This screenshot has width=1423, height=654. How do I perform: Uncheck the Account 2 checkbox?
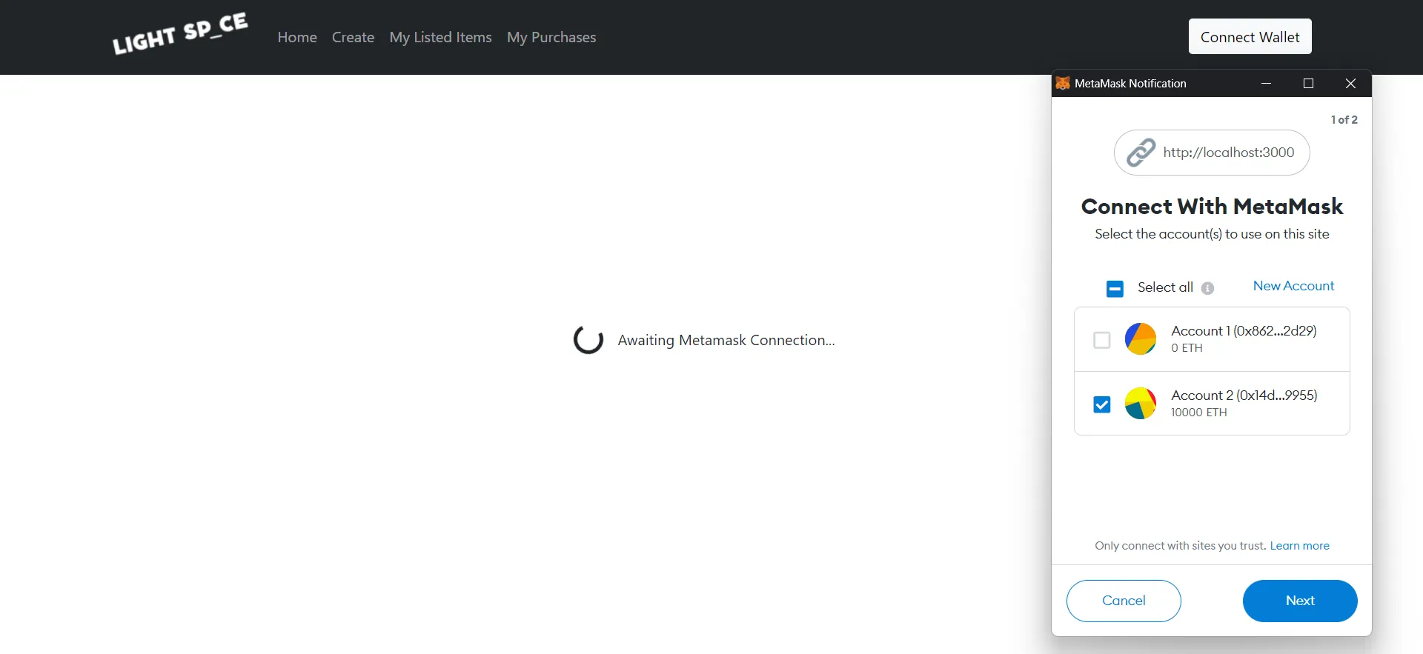point(1102,404)
